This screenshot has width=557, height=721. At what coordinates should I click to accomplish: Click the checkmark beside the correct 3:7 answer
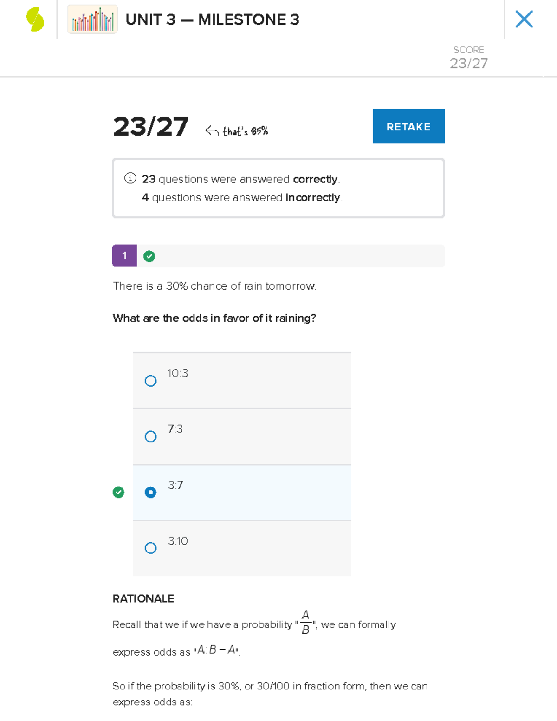[119, 492]
